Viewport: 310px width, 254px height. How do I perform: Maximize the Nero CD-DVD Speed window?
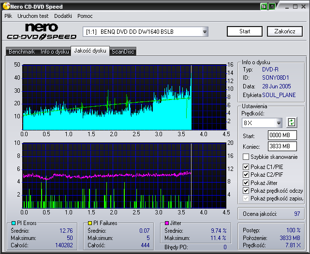[x=295, y=7]
